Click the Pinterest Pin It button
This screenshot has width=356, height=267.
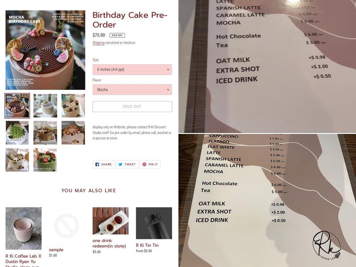point(150,164)
